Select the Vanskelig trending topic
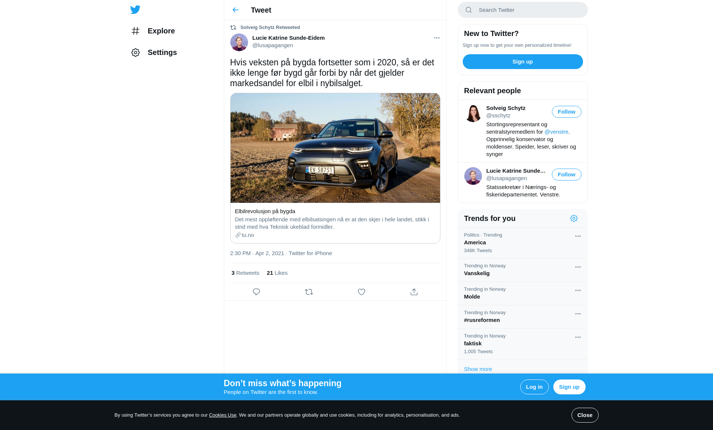 522,270
